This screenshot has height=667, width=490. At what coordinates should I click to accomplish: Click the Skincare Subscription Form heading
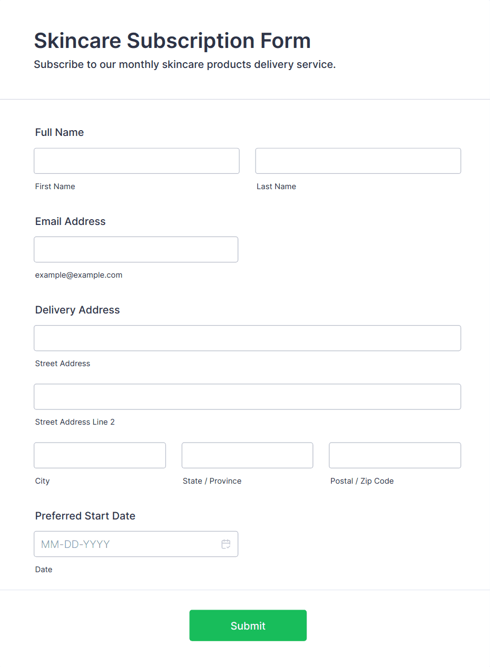pos(172,41)
